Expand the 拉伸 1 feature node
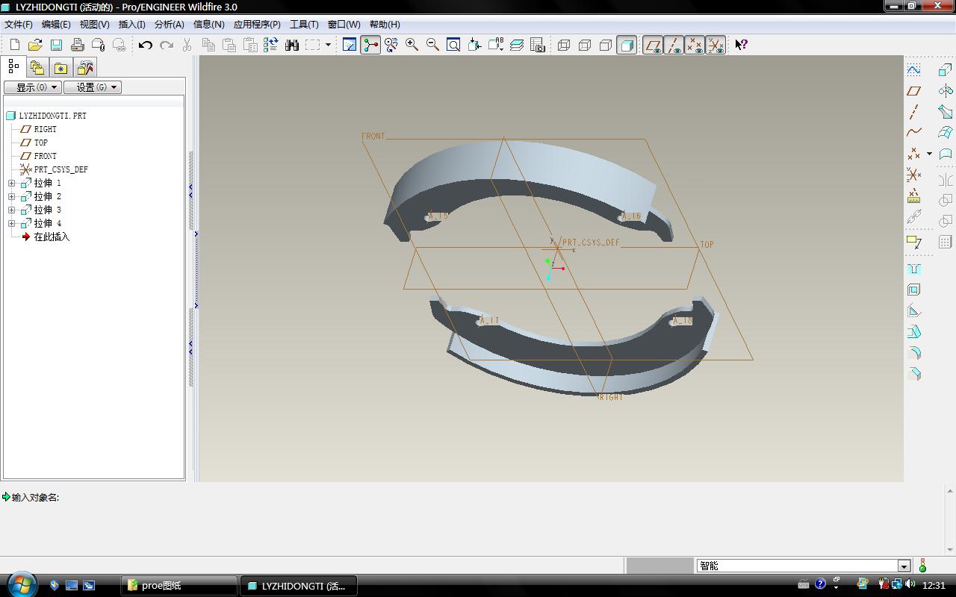The width and height of the screenshot is (956, 597). (x=12, y=183)
